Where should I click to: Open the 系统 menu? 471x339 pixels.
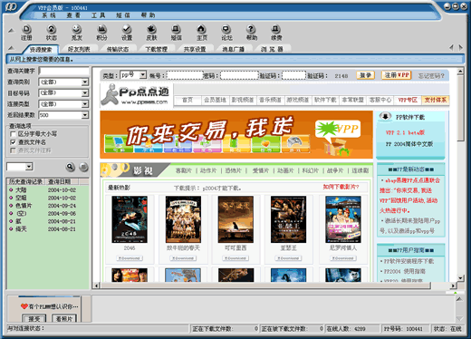click(x=49, y=15)
